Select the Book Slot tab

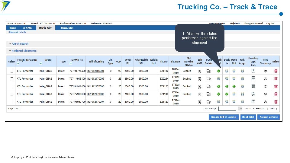coord(46,28)
